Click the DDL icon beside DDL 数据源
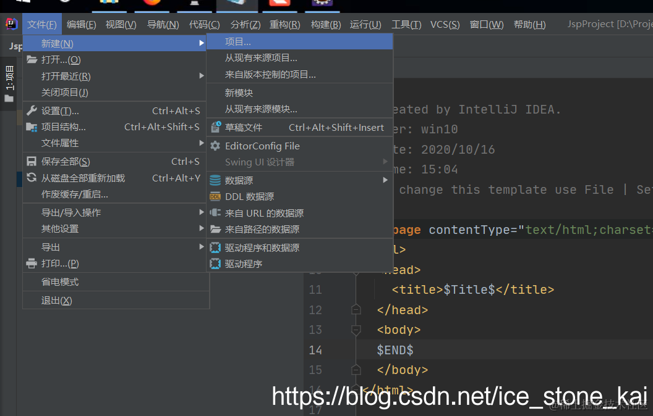Viewport: 653px width, 416px height. point(215,196)
